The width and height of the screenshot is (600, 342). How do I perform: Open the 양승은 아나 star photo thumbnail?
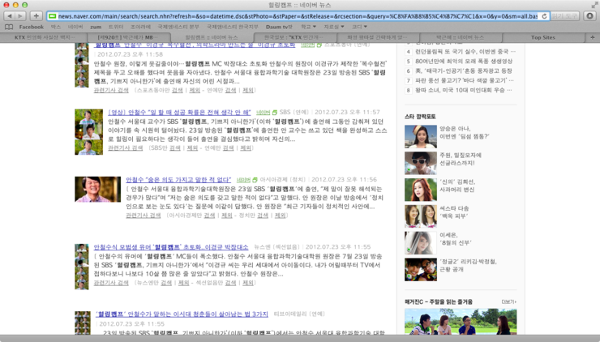click(420, 136)
